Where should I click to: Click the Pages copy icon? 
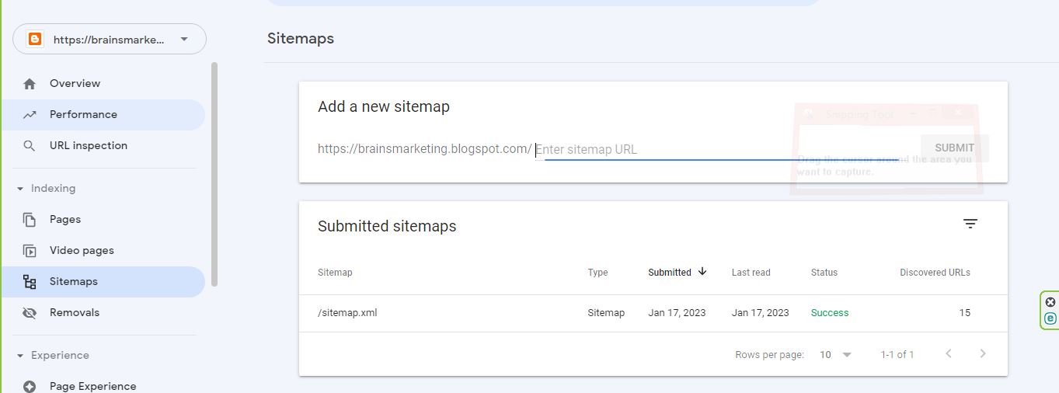[30, 220]
